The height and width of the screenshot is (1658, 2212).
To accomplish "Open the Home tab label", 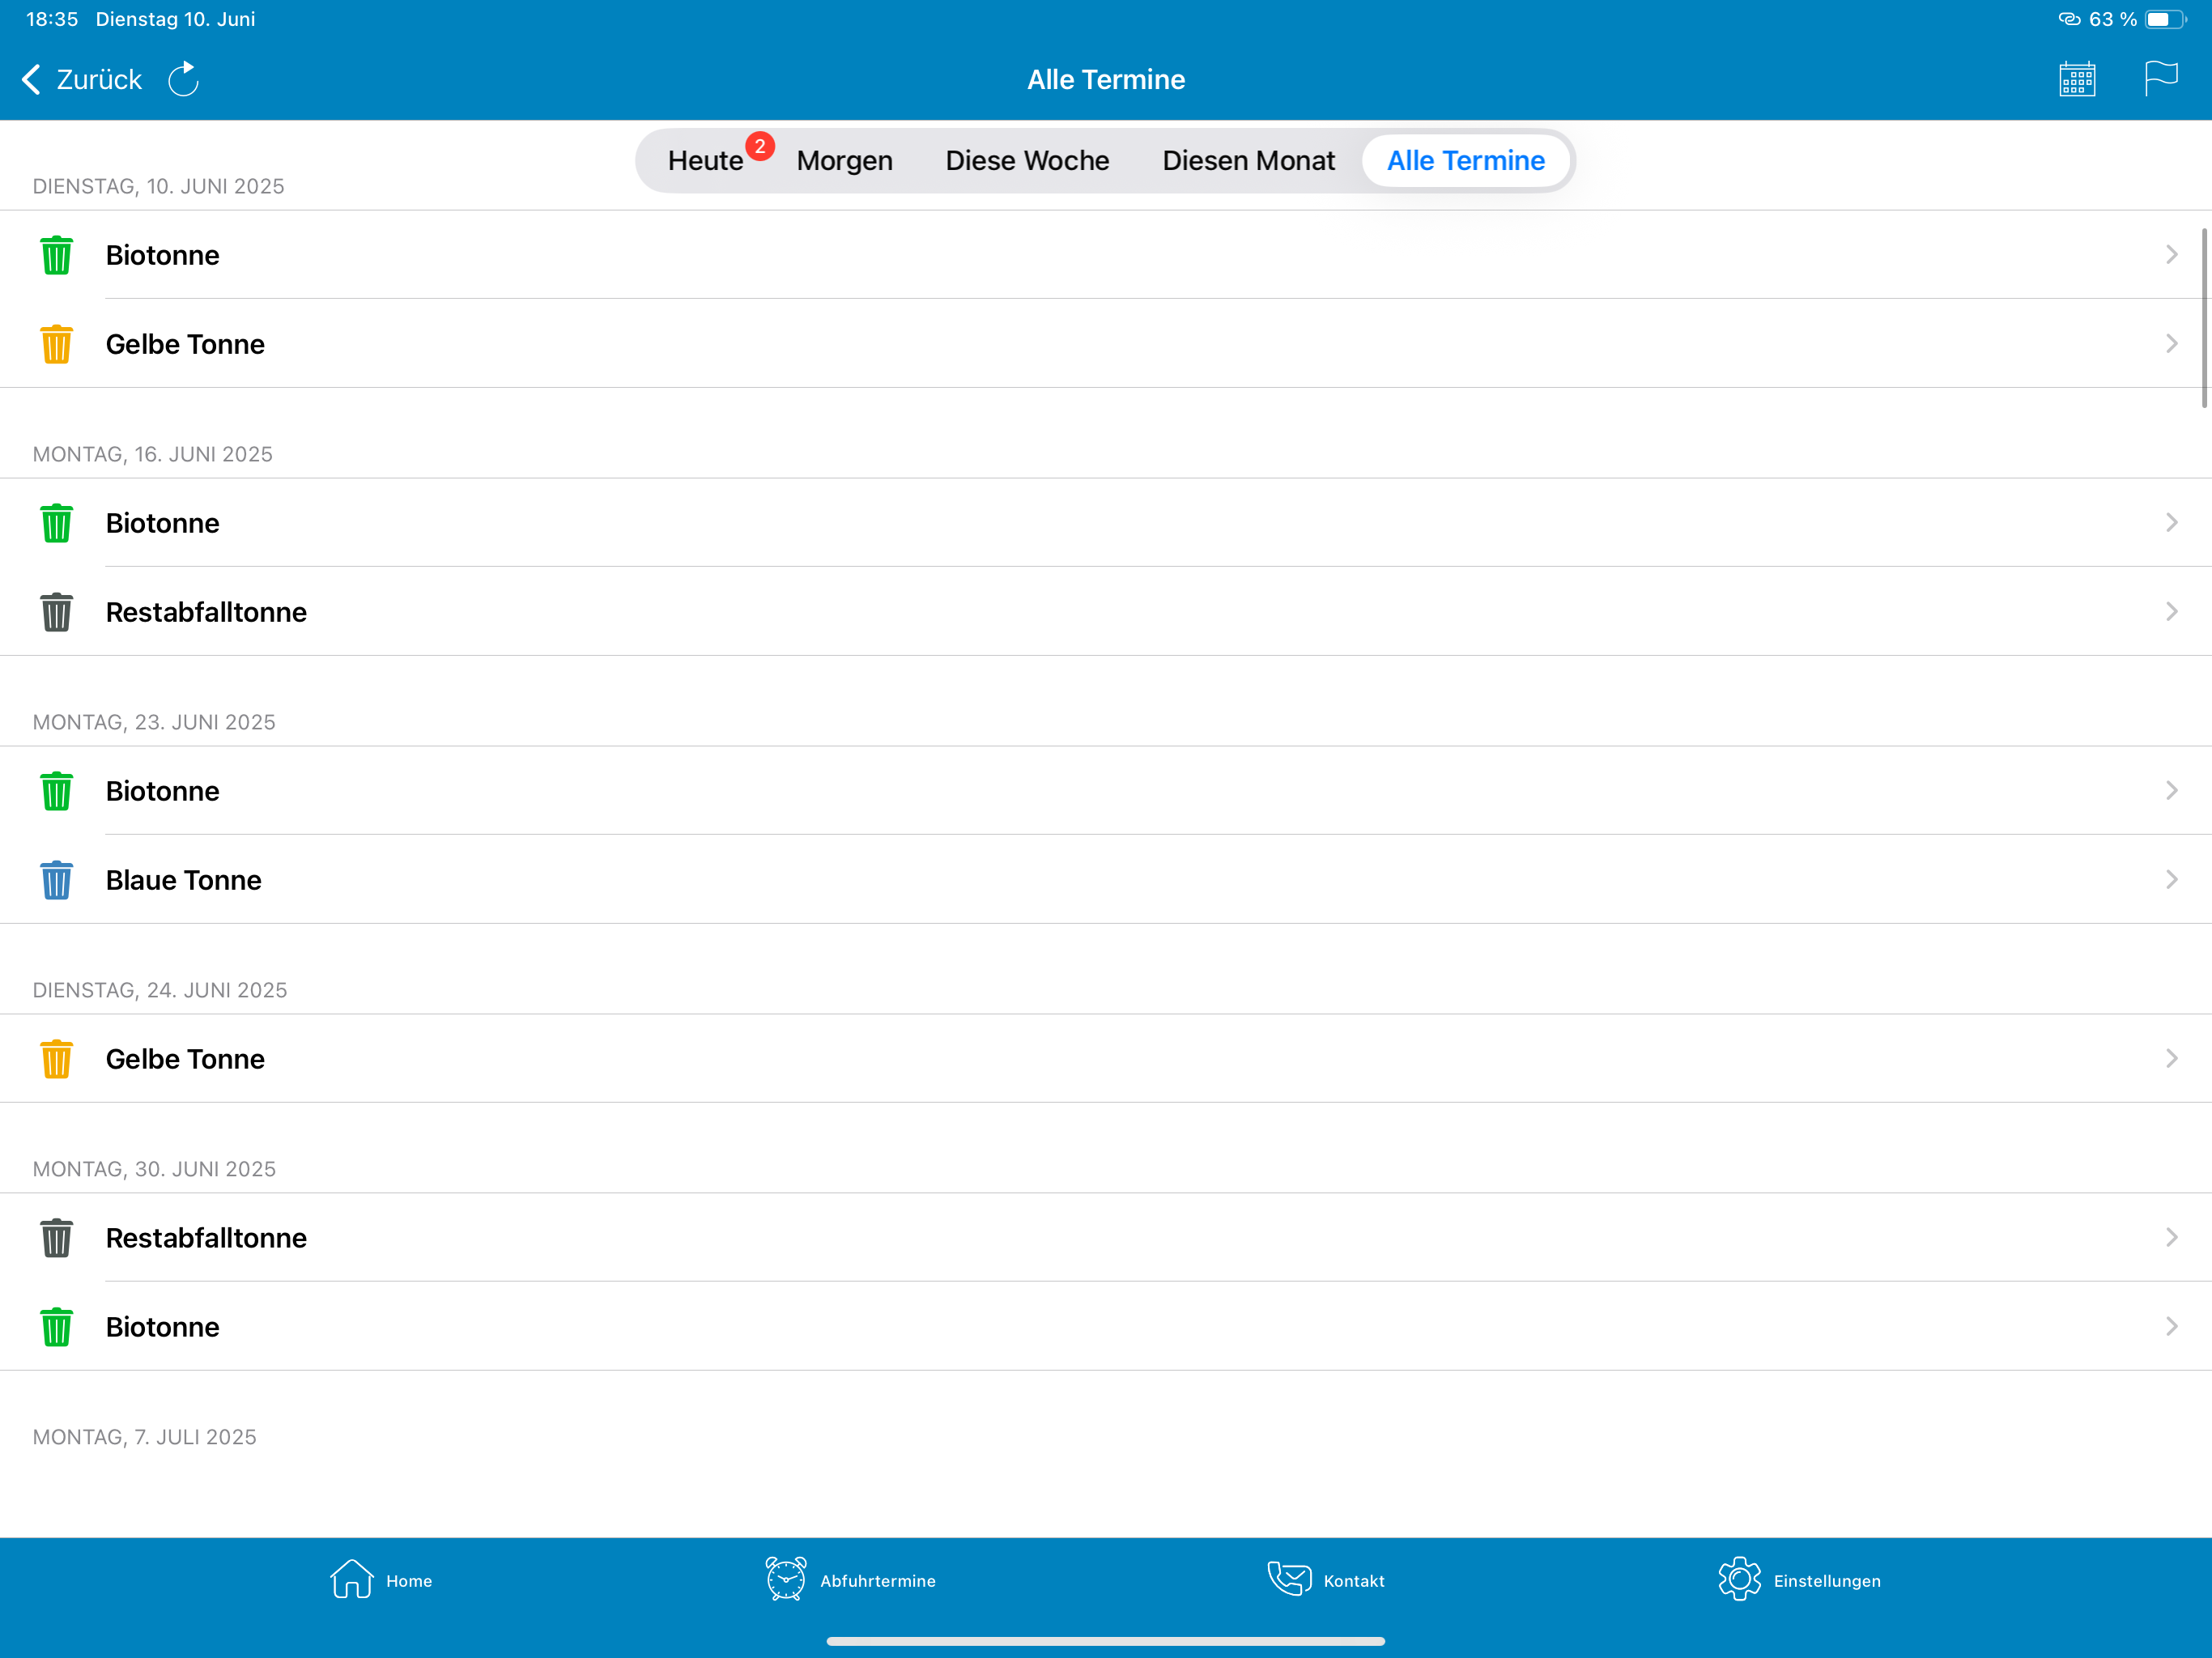I will 409,1581.
